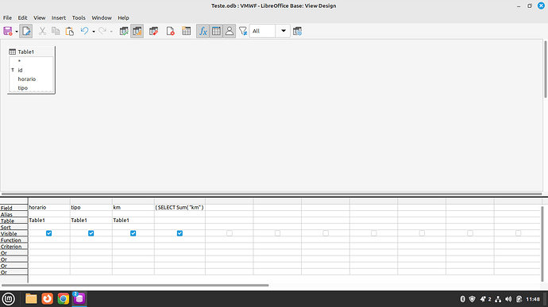Viewport: 548px width, 307px height.
Task: Select the Function row header
Action: 14,240
